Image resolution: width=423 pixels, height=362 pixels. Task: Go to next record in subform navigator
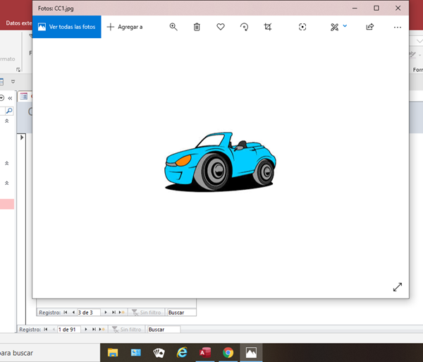(106, 312)
